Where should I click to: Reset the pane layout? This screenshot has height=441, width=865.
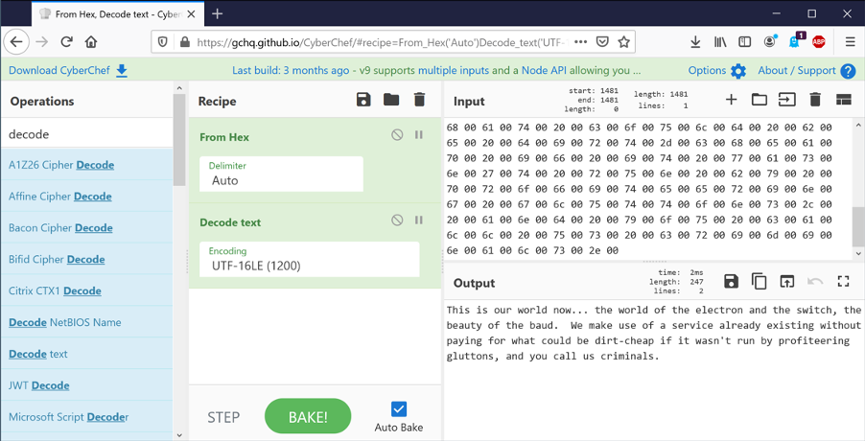[x=844, y=100]
